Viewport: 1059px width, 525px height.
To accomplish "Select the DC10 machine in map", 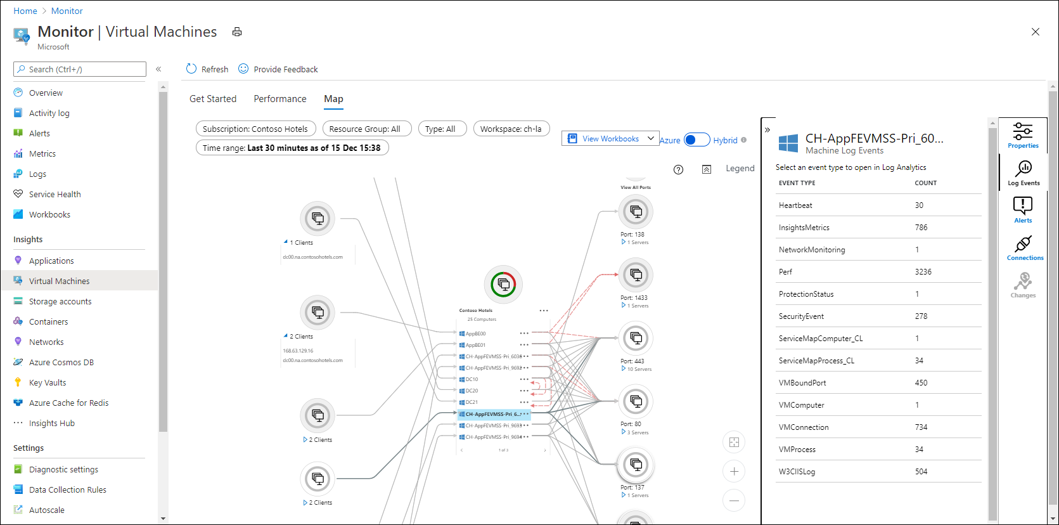I will click(x=472, y=379).
